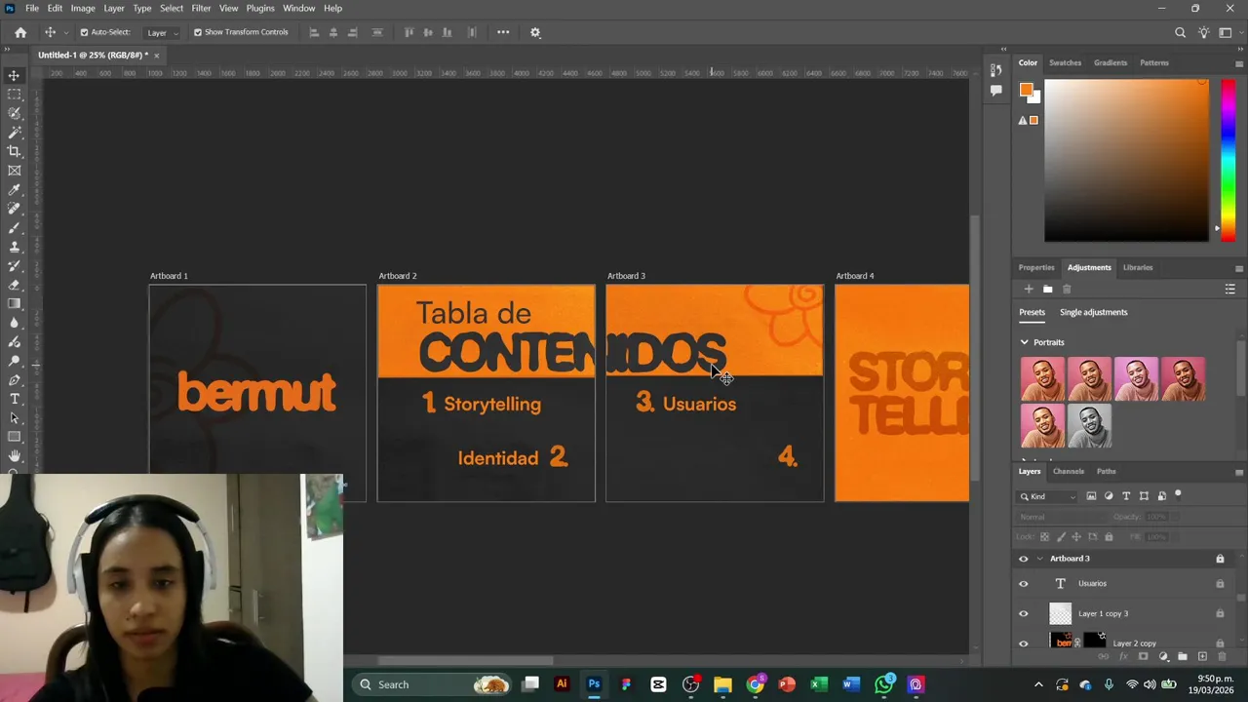1248x702 pixels.
Task: Select the Eraser tool
Action: (x=14, y=285)
